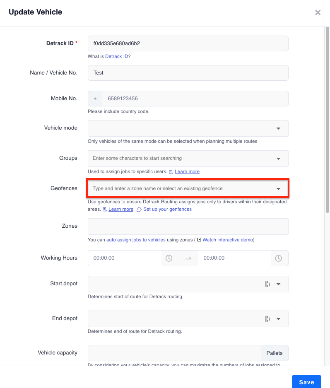Click the Zones input field
Viewport: 330px width, 388px height.
(188, 227)
